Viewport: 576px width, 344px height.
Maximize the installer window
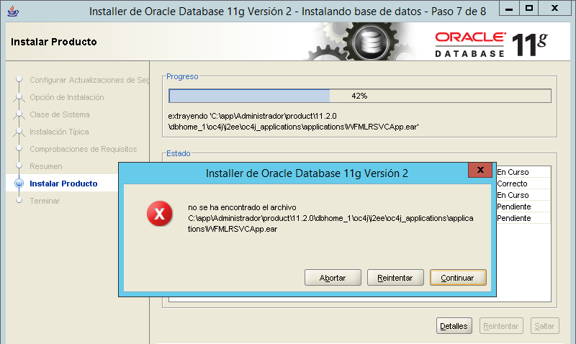click(x=529, y=8)
